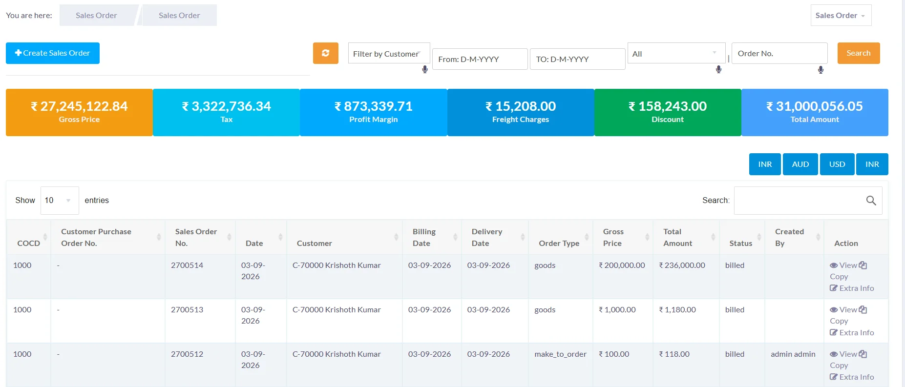Click the Order No. input field

[x=779, y=53]
